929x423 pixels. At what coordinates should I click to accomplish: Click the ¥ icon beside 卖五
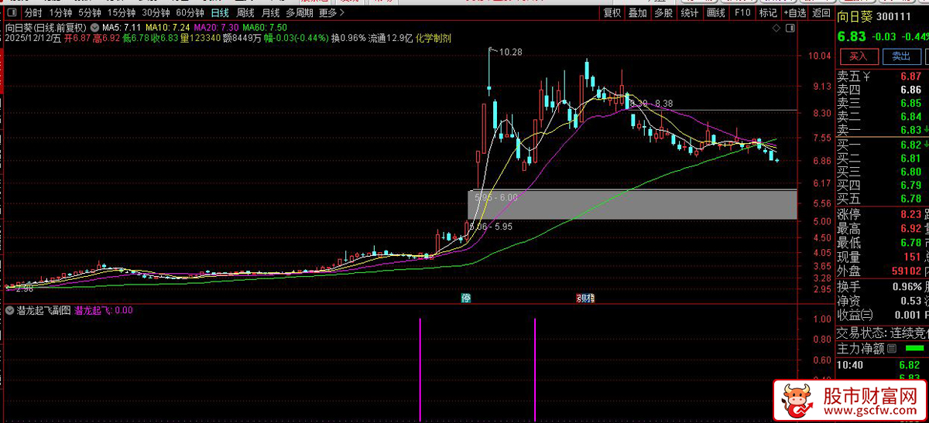point(866,76)
